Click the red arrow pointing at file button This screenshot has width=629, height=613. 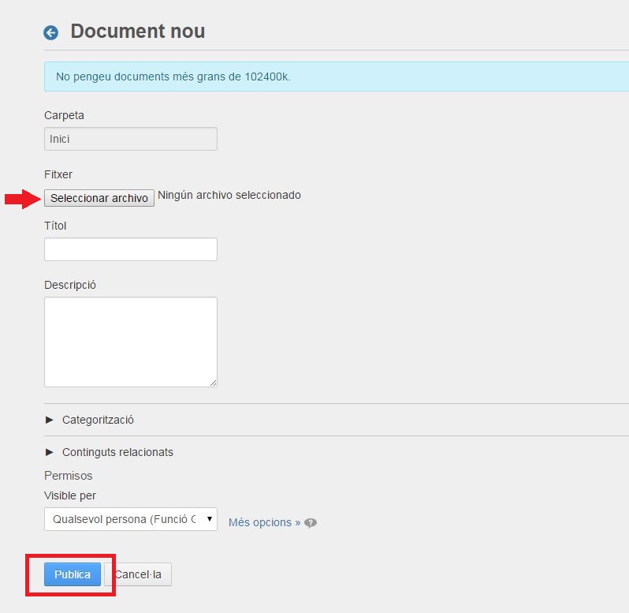tap(21, 199)
